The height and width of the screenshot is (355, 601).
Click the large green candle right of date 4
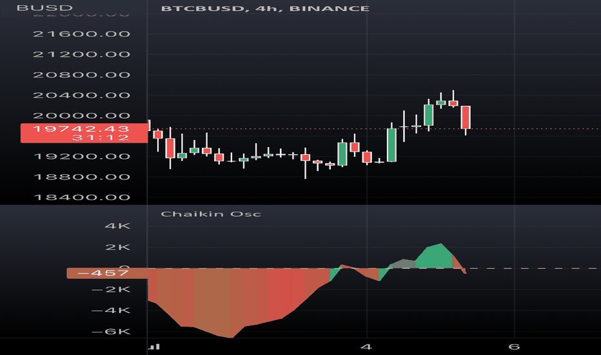pos(391,145)
